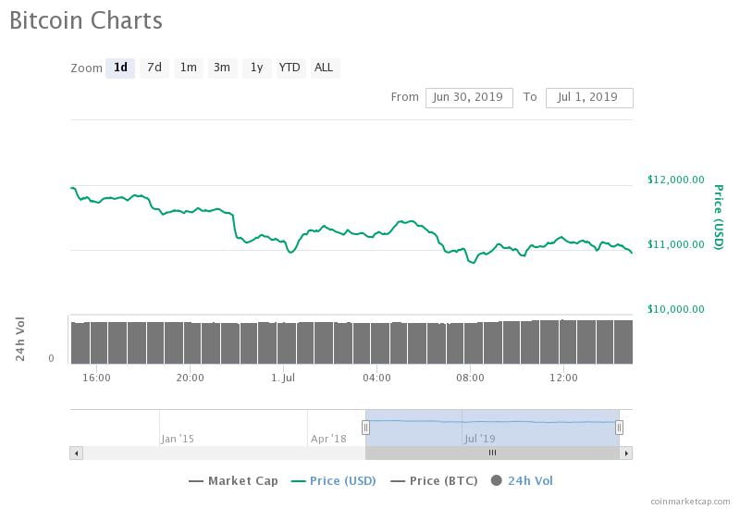Choose the YTD zoom option
The height and width of the screenshot is (509, 740).
point(290,68)
